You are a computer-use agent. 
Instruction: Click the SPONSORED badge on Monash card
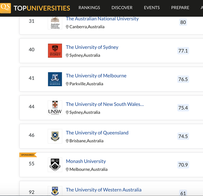point(28,155)
